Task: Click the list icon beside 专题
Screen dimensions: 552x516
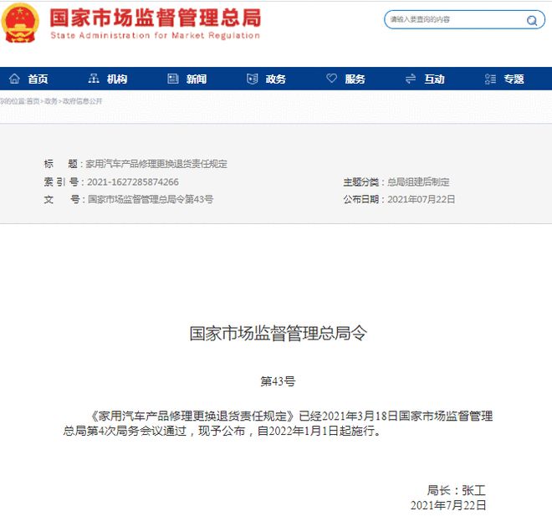Action: pyautogui.click(x=490, y=79)
